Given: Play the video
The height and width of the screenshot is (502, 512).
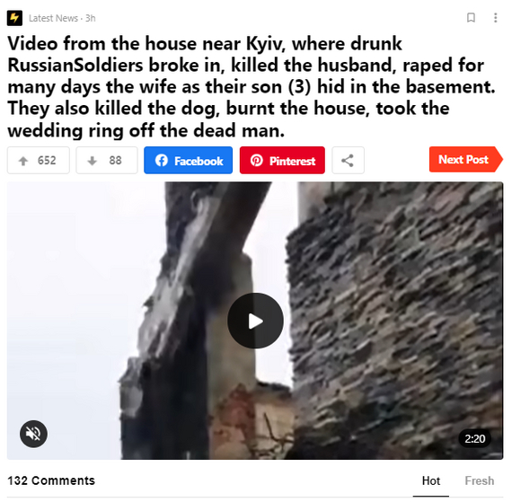Looking at the screenshot, I should coord(255,321).
